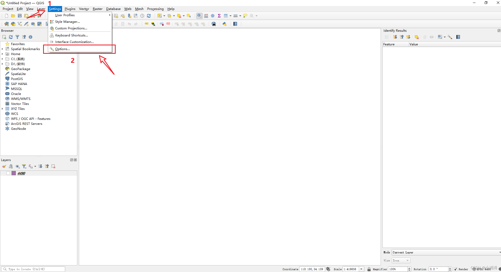This screenshot has height=272, width=501.
Task: Toggle the Render checkbox in status bar
Action: point(456,269)
